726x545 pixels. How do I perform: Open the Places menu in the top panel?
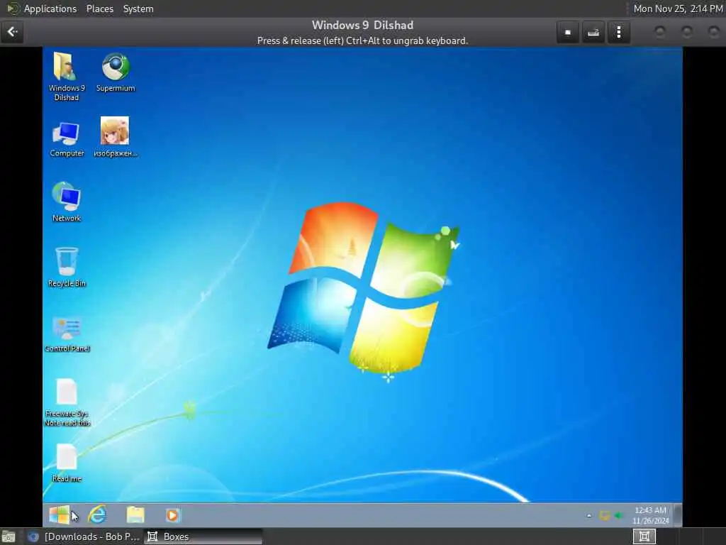coord(99,9)
